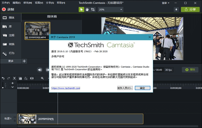Viewport: 202px width, 128px height.
Task: Click the download arrow icon
Action: (176, 9)
